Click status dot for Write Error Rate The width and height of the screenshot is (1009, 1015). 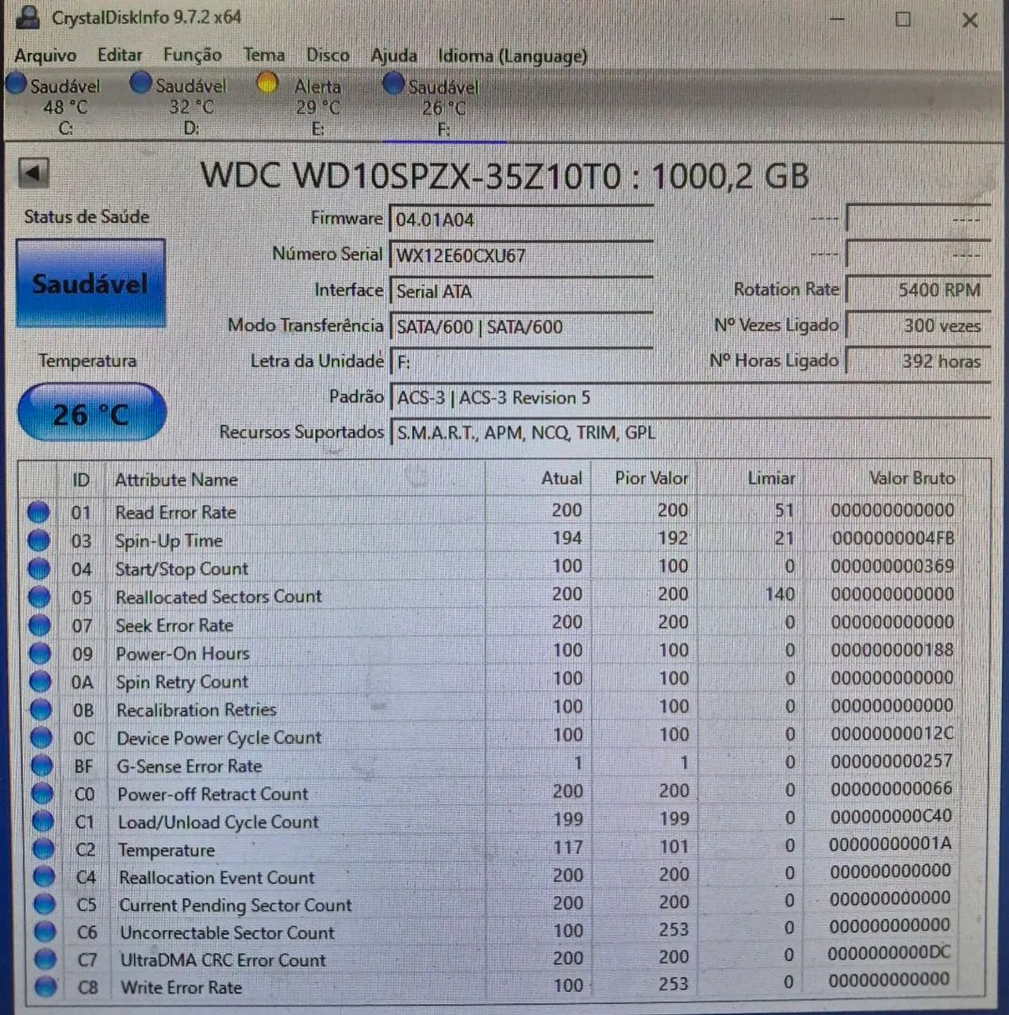coord(46,987)
